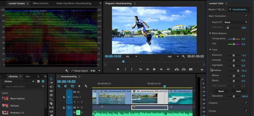Screen dimensions: 254x116
Task: Toggle the Creative section checkbox
Action: (x=246, y=103)
